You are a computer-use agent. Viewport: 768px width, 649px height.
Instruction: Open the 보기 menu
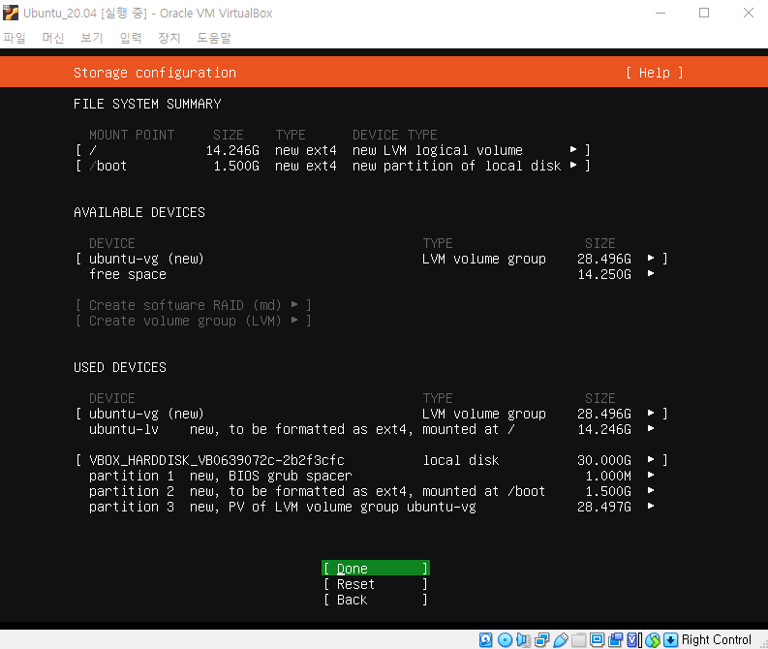pyautogui.click(x=92, y=38)
